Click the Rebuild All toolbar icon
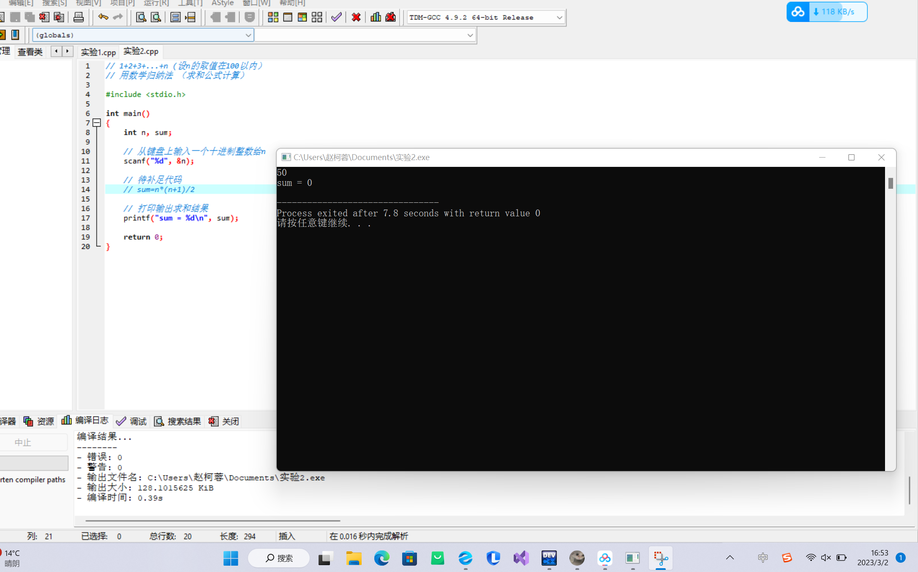 (317, 17)
